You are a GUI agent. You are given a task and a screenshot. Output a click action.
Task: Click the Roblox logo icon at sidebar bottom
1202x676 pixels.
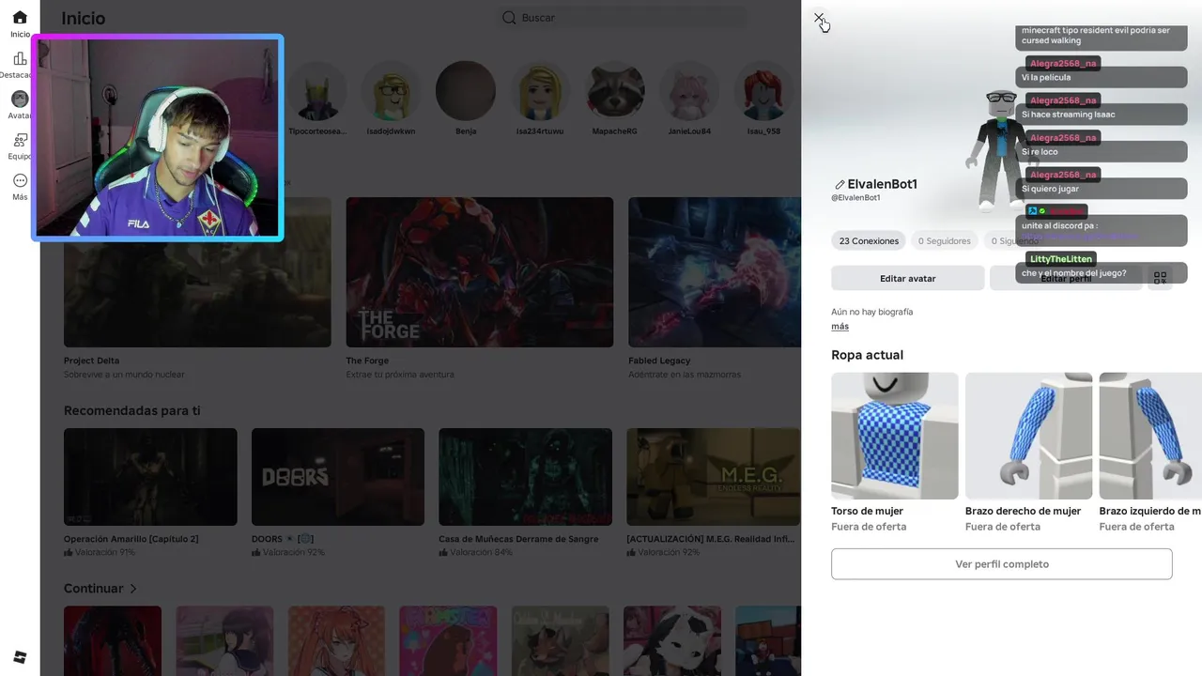click(x=20, y=656)
